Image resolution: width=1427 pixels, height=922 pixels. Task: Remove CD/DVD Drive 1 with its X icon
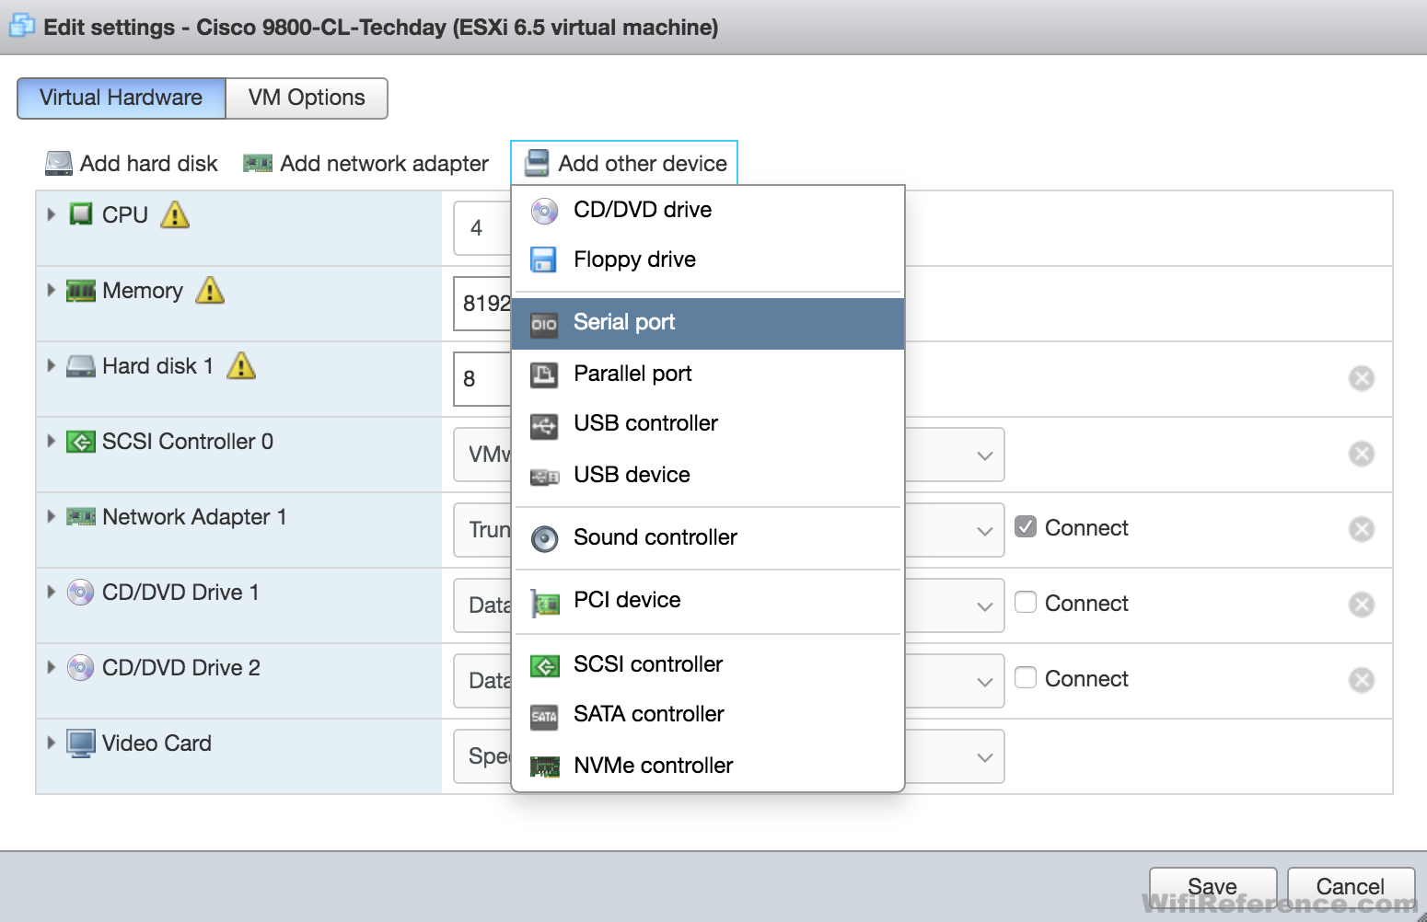coord(1362,605)
